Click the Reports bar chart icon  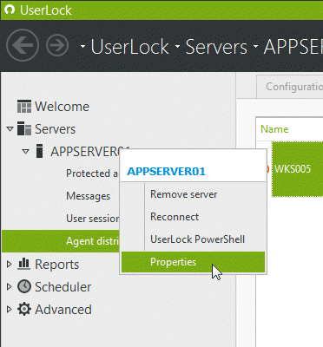pos(23,264)
